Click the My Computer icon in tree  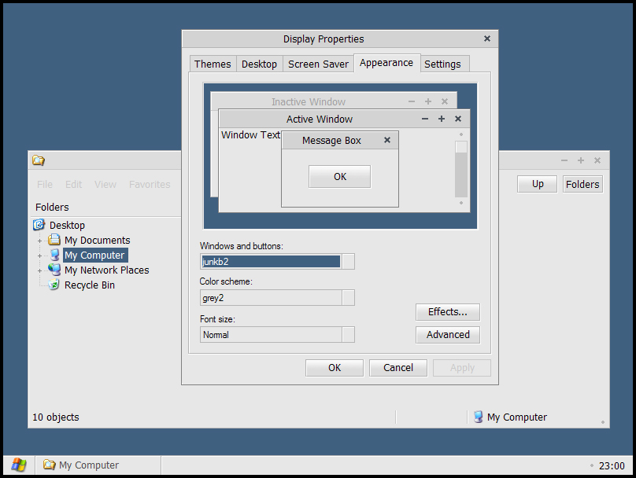coord(54,255)
